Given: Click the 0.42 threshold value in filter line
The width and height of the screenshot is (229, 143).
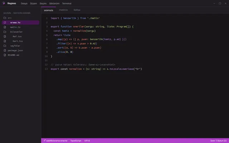Looking at the screenshot, I should click(x=93, y=44).
